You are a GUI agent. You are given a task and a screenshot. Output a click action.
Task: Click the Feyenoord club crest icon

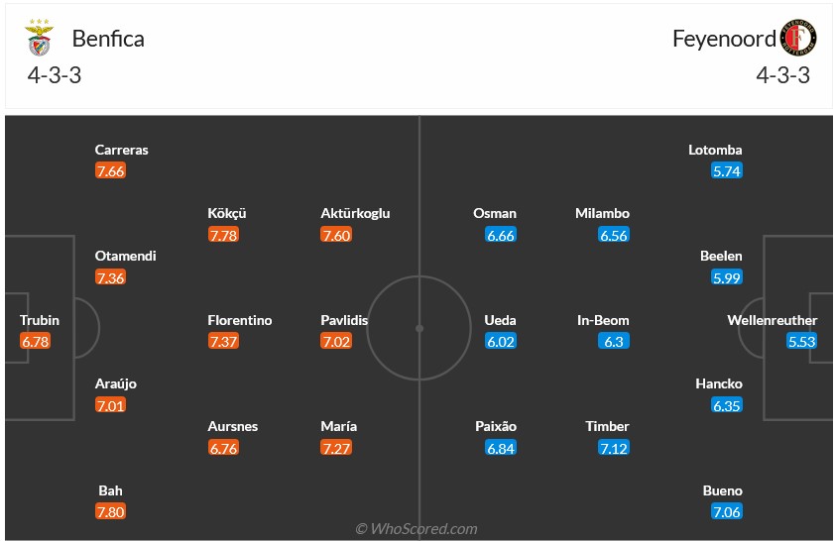tap(798, 39)
